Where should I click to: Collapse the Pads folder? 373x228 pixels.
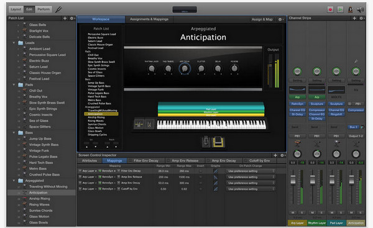(14, 84)
